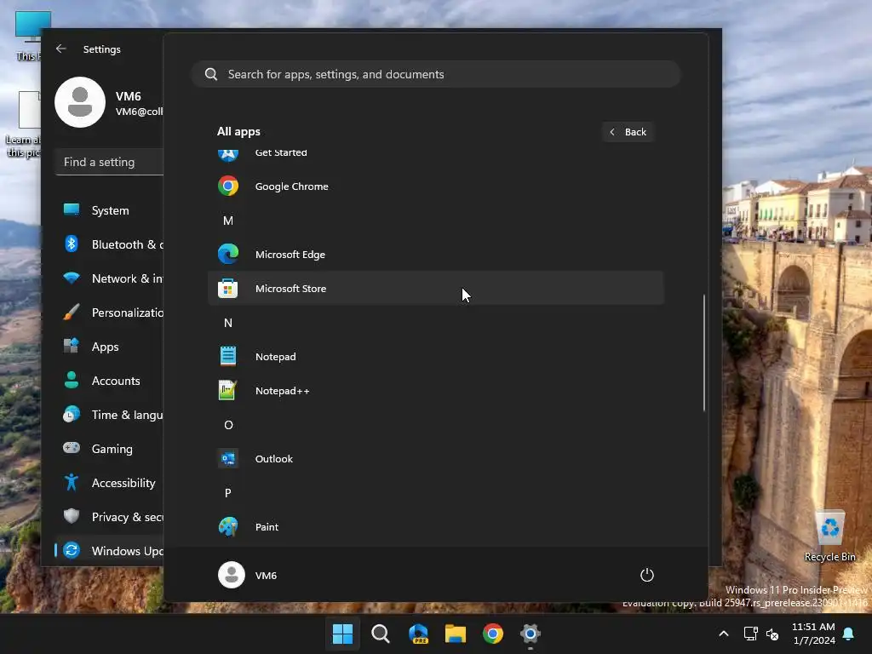Open Windows Update in Settings
The image size is (872, 654).
[x=110, y=551]
